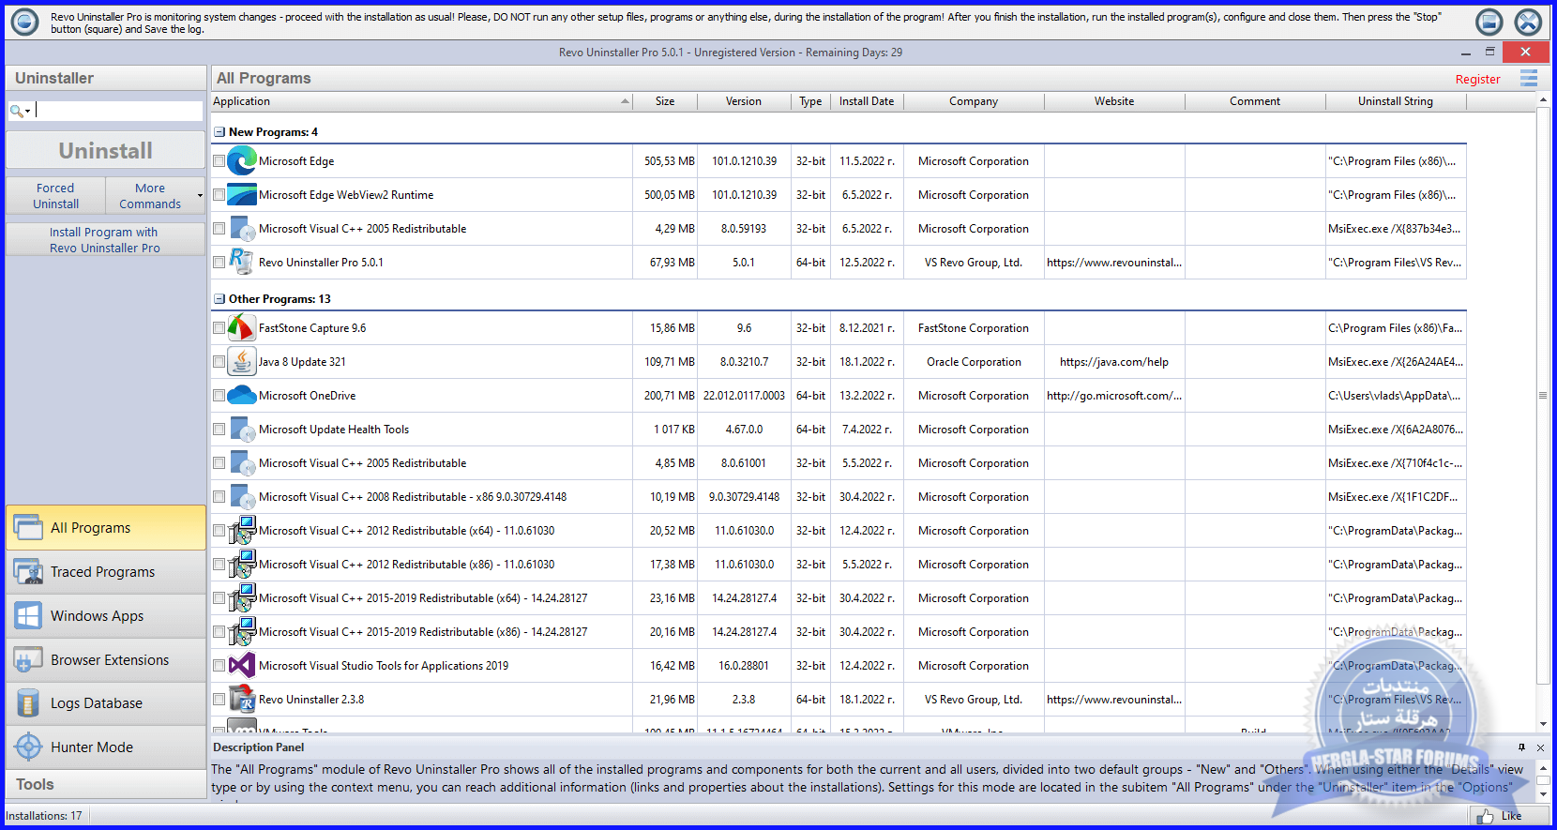Image resolution: width=1557 pixels, height=830 pixels.
Task: Click the Windows Apps sidebar icon
Action: click(x=28, y=616)
